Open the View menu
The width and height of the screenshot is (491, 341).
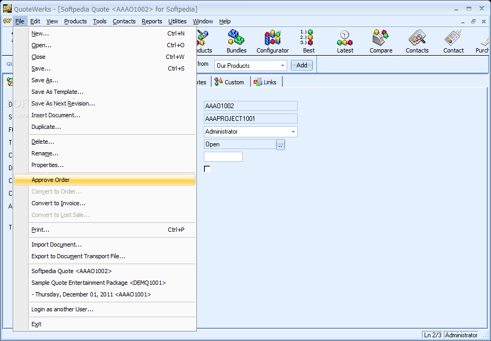[x=52, y=21]
